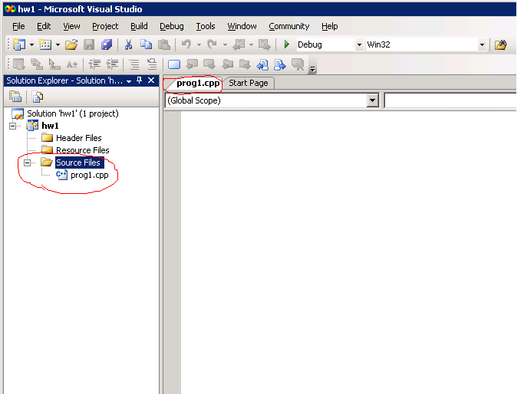Viewport: 524px width, 394px height.
Task: Select the Header Files folder
Action: coord(78,138)
